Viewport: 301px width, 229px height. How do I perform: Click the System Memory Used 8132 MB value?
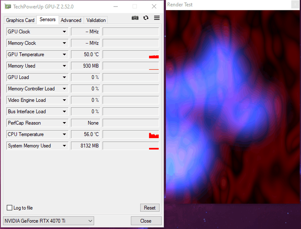click(x=86, y=146)
